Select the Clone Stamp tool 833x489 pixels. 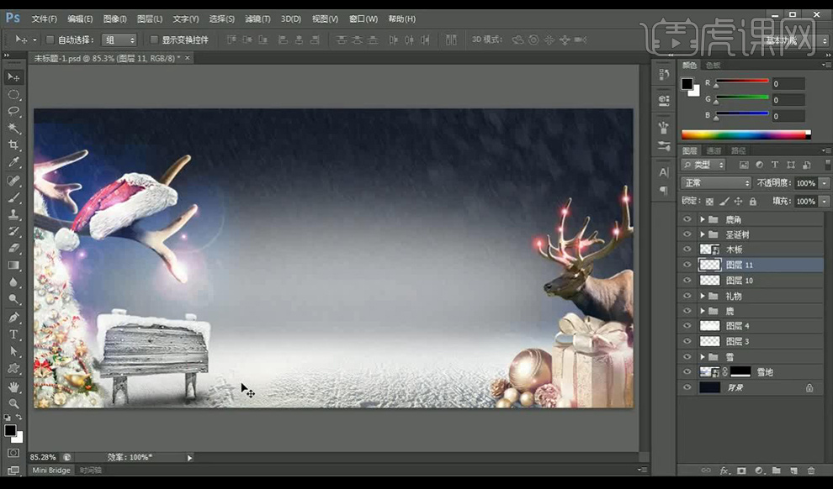pyautogui.click(x=13, y=214)
